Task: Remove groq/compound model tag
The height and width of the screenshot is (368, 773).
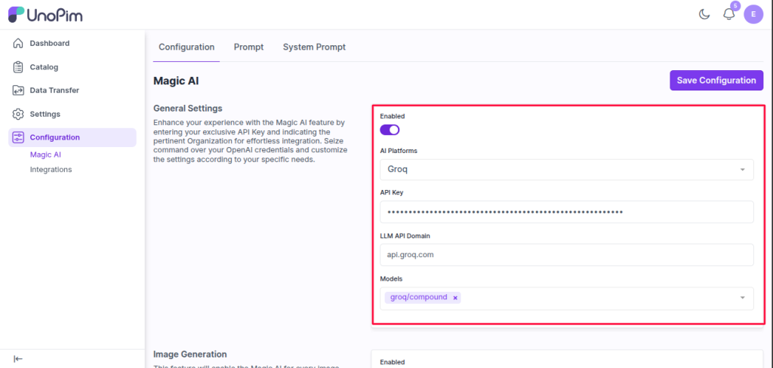Action: 455,298
